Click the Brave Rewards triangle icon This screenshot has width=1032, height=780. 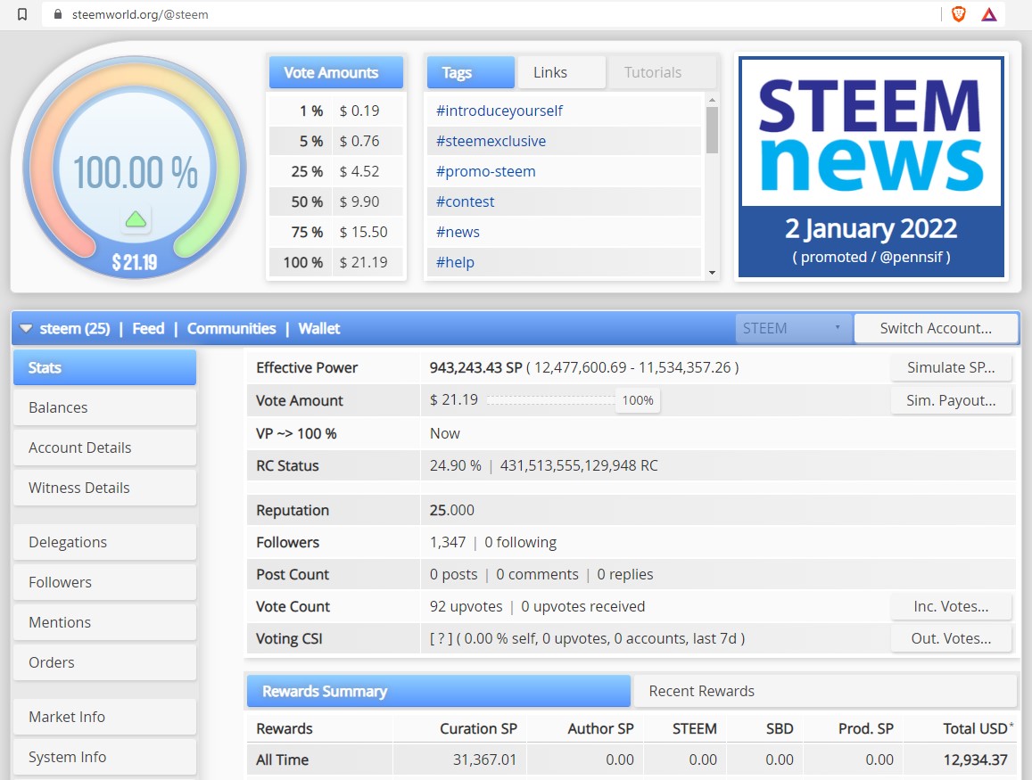pyautogui.click(x=989, y=14)
